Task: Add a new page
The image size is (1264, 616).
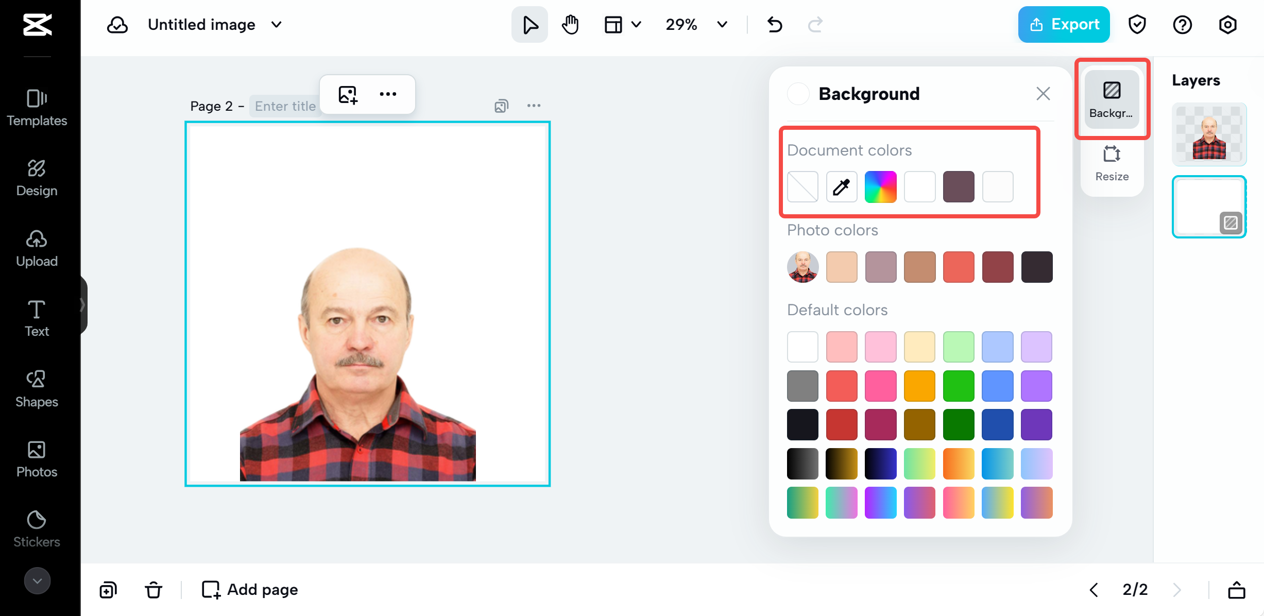Action: 249,589
